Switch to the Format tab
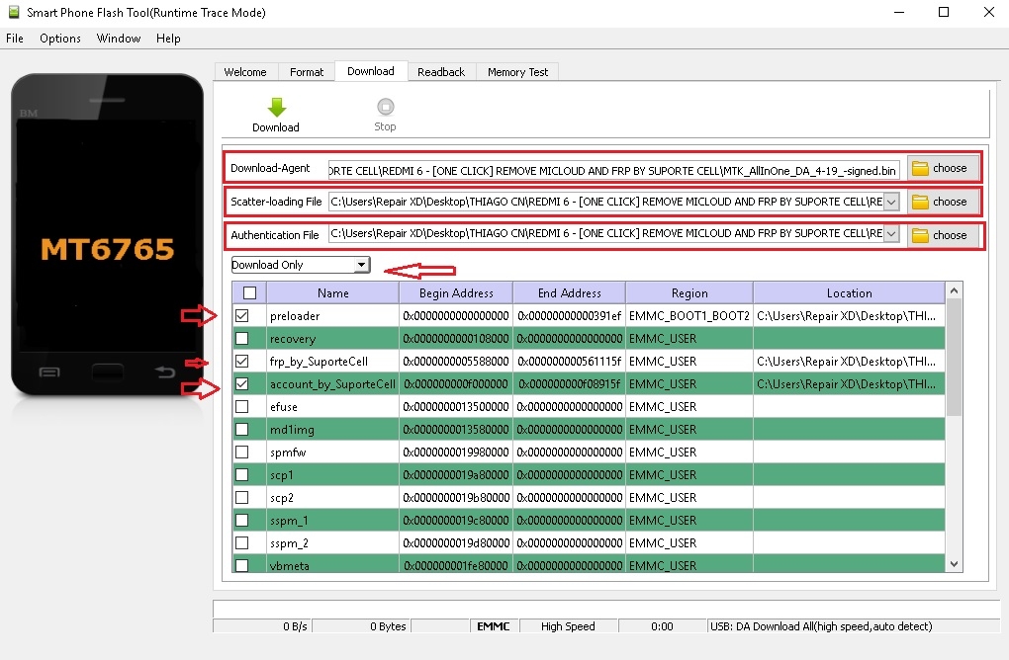This screenshot has height=660, width=1009. coord(307,72)
